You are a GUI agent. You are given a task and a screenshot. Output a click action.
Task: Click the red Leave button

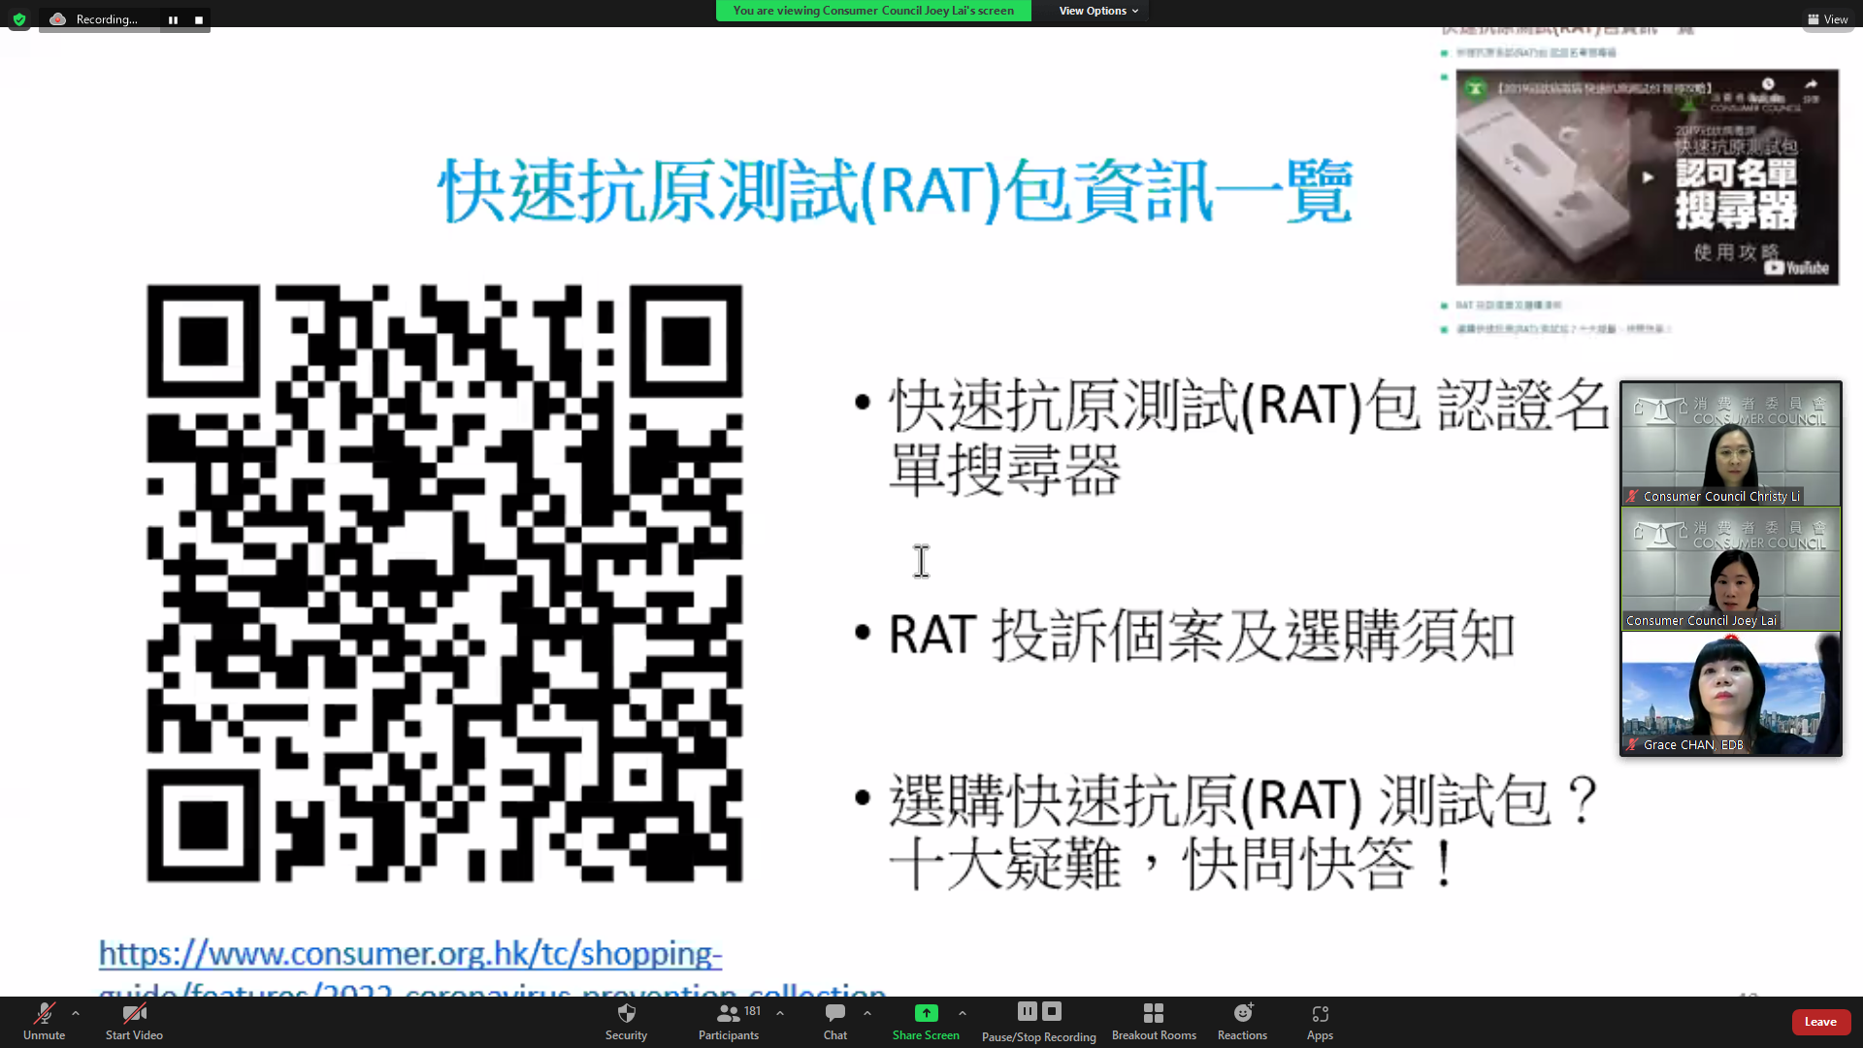click(1820, 1022)
